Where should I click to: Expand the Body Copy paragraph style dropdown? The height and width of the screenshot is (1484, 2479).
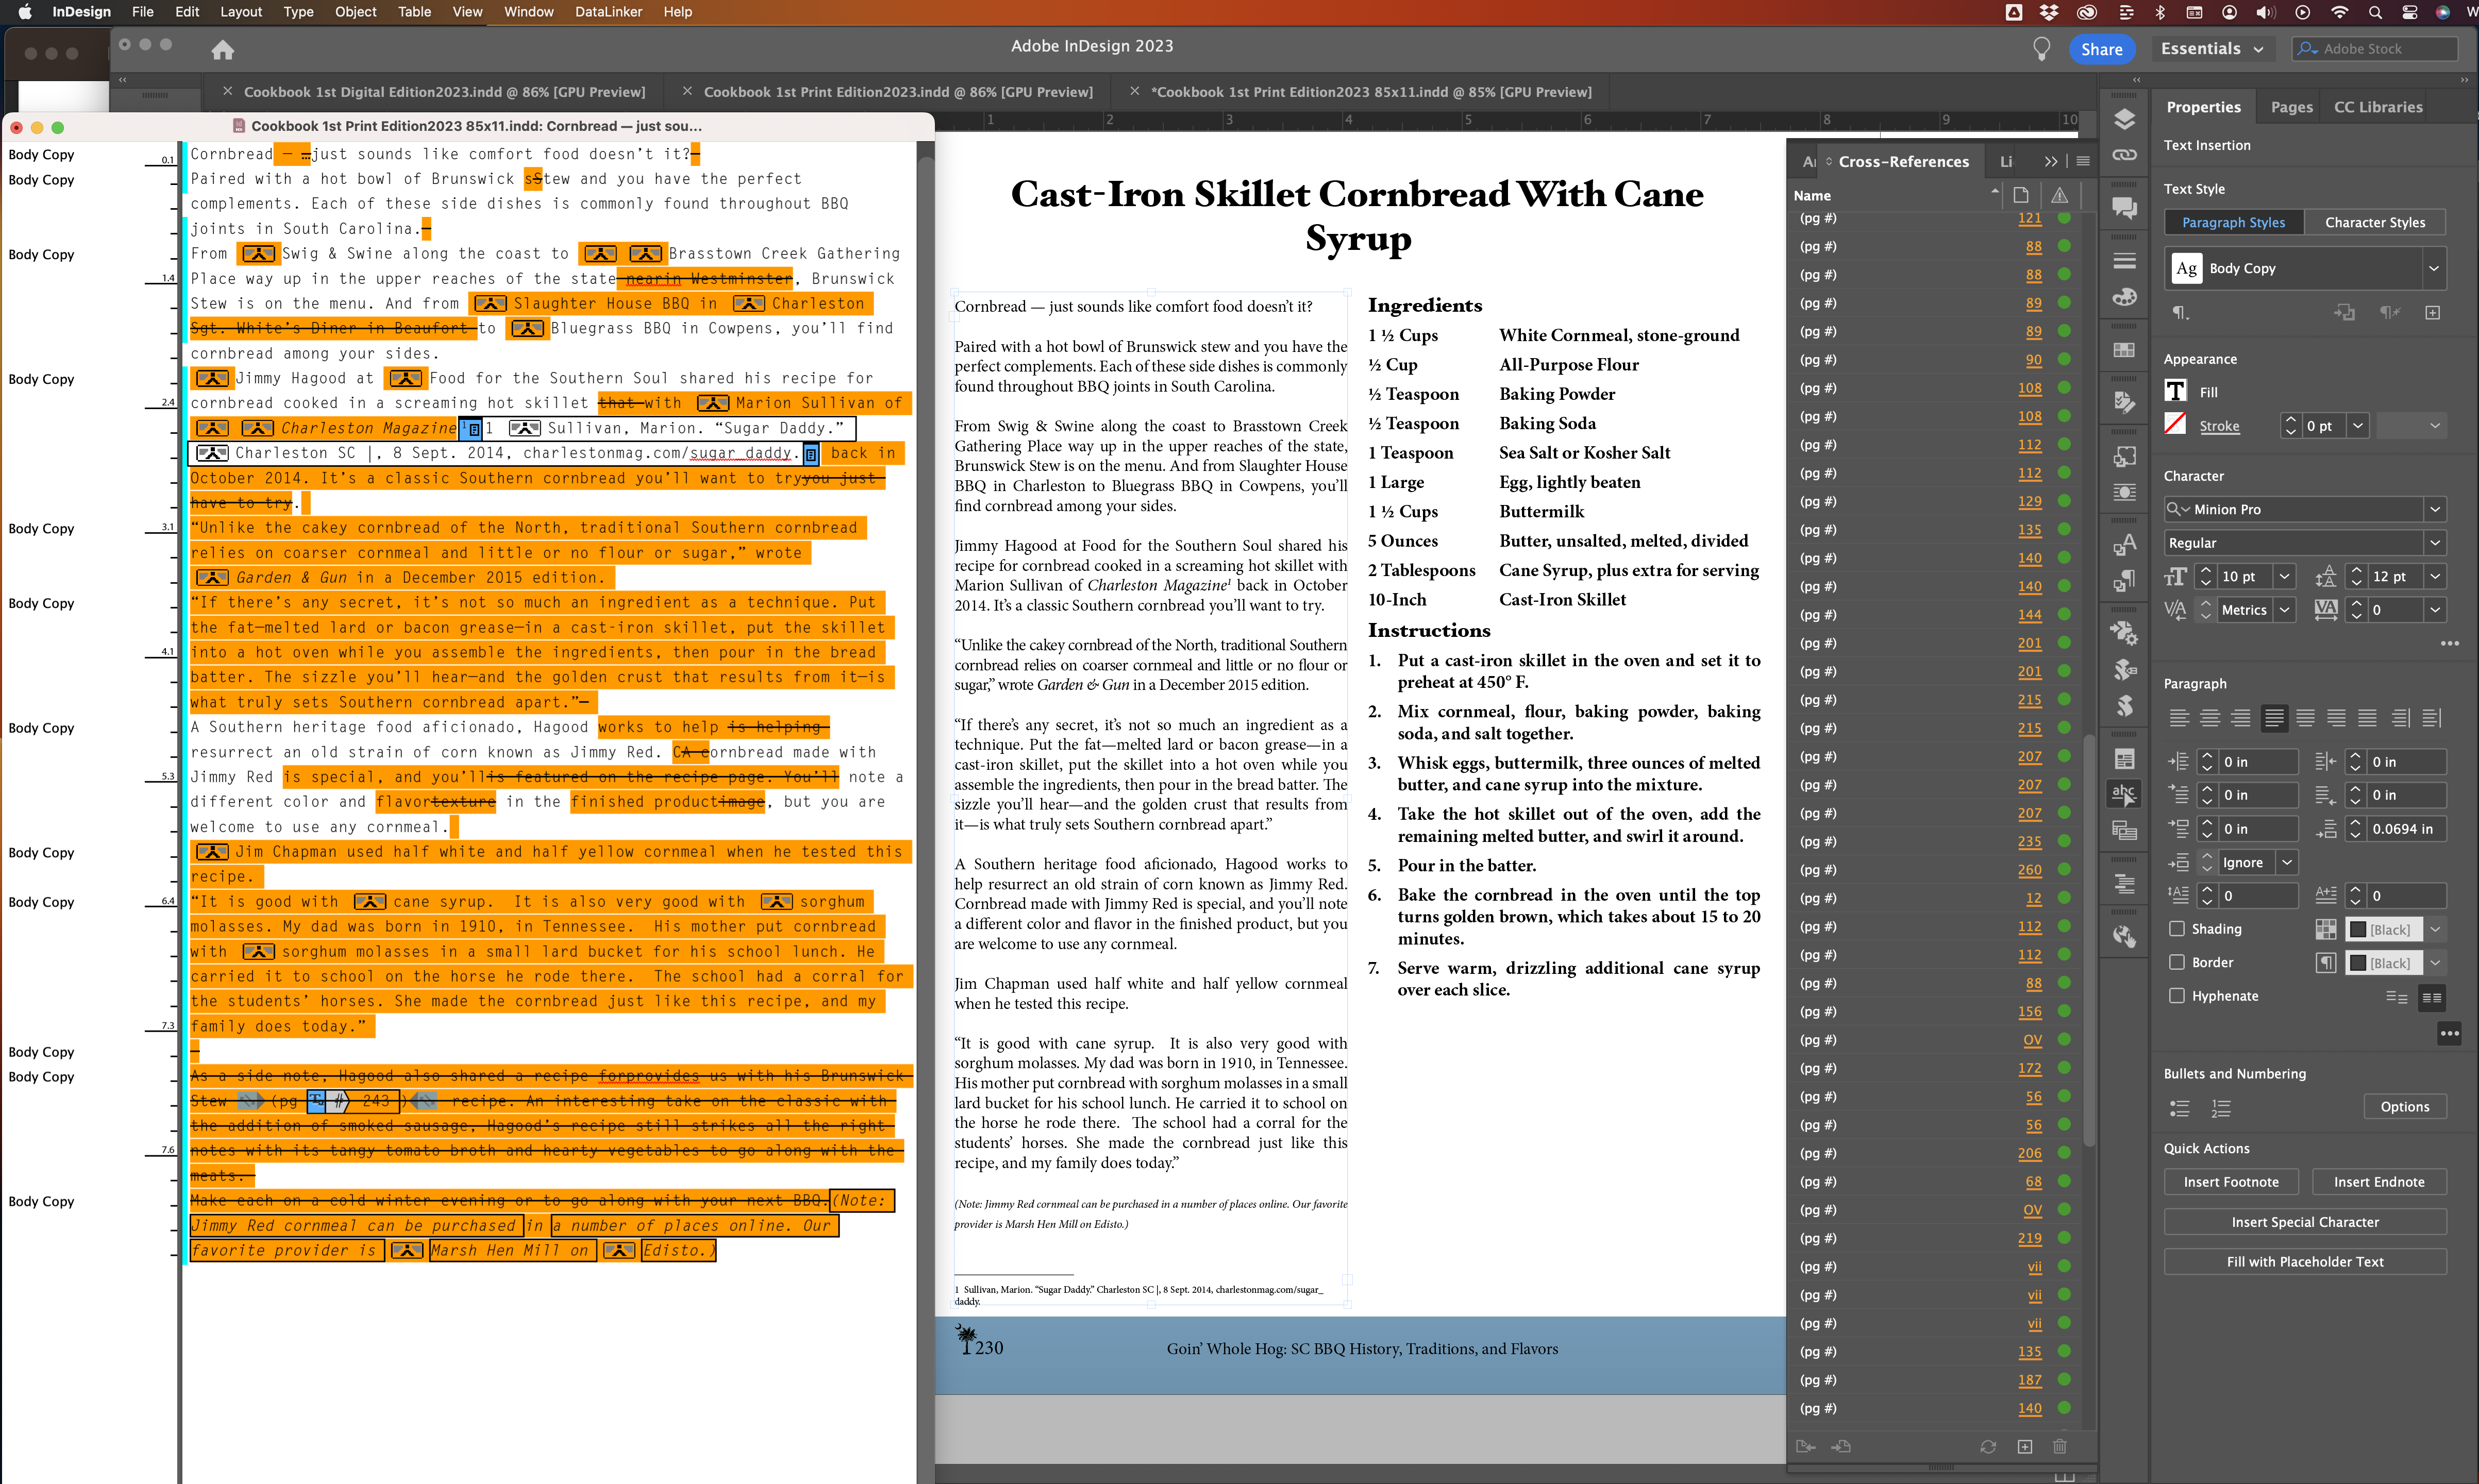(2433, 268)
